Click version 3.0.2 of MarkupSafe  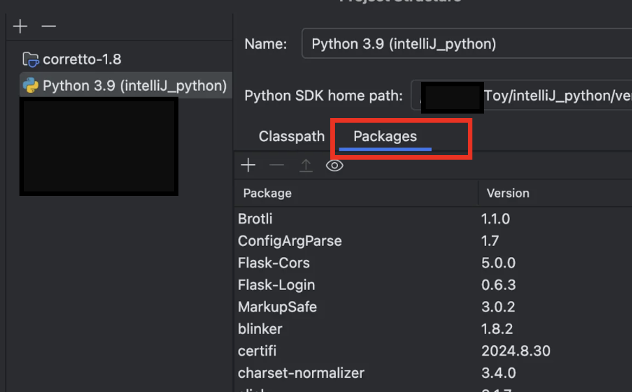pos(498,307)
